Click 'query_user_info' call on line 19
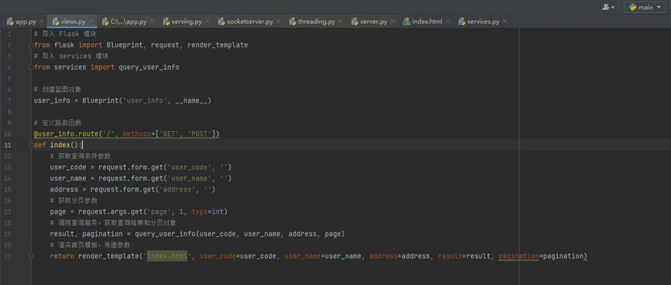The image size is (671, 285). tap(165, 234)
